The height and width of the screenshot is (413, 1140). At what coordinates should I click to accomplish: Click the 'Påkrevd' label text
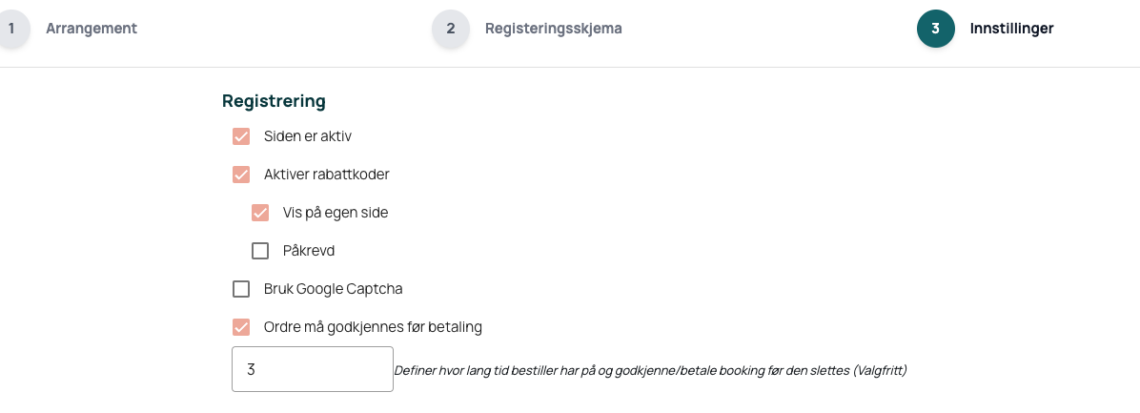point(309,251)
